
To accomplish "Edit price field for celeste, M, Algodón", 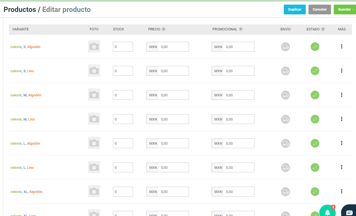I will pos(168,95).
